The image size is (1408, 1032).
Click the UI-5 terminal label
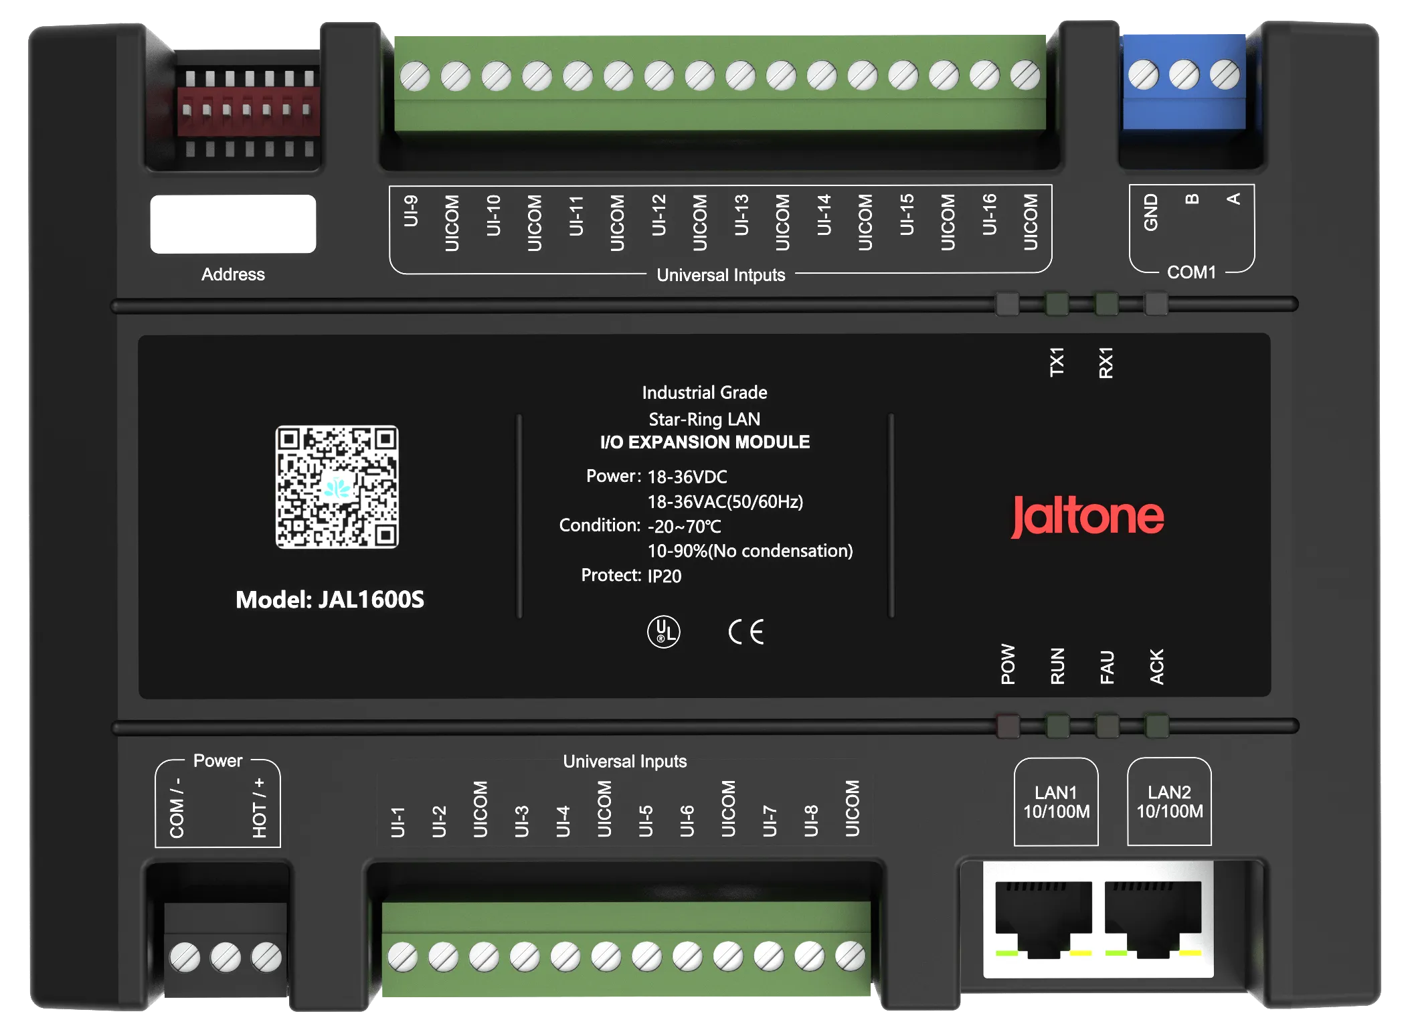pyautogui.click(x=646, y=822)
